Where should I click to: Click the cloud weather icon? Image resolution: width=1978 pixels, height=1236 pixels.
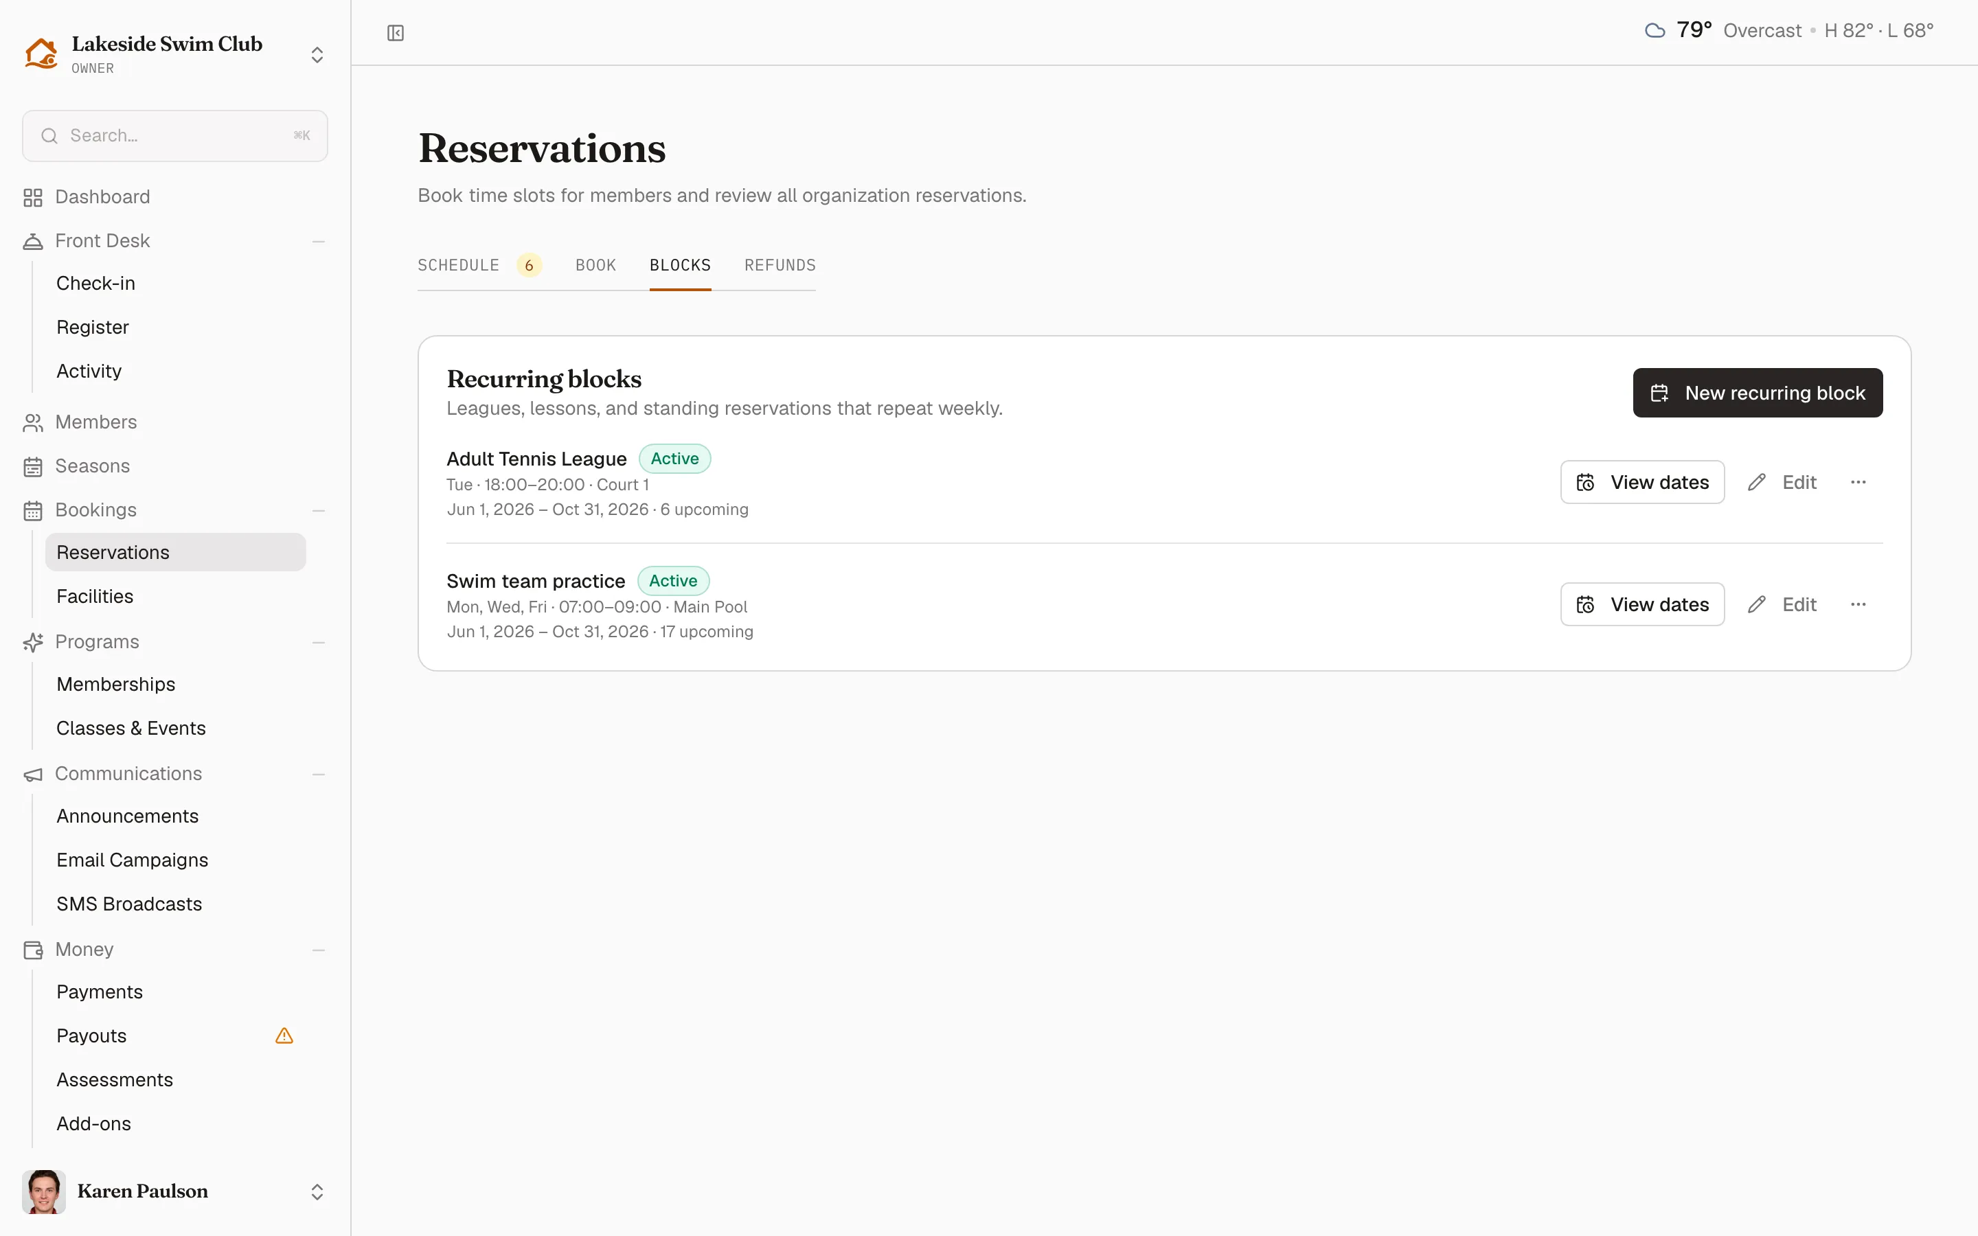[x=1655, y=31]
